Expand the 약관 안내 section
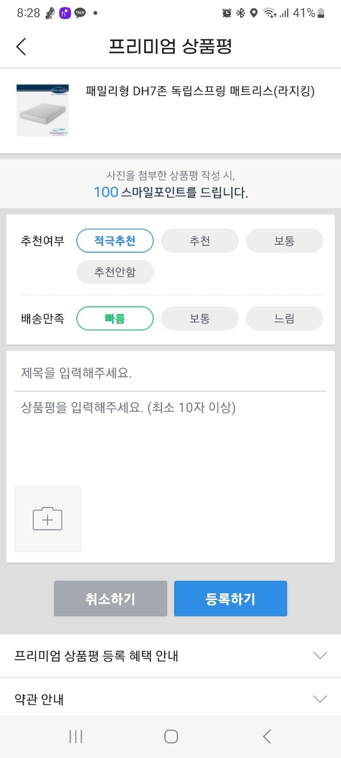Screen dimensions: 341x758 point(170,699)
